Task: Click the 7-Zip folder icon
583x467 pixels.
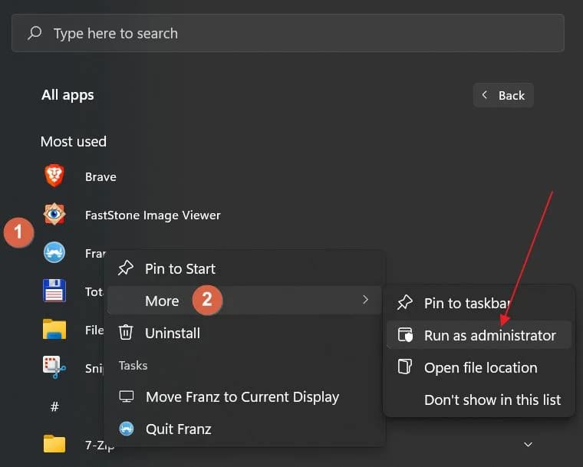Action: pyautogui.click(x=54, y=444)
